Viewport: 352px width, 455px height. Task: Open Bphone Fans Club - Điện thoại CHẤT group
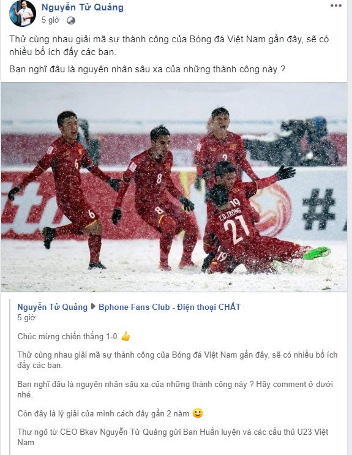point(170,307)
